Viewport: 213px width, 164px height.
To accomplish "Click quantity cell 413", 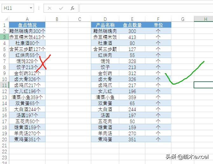I will click(132, 37).
